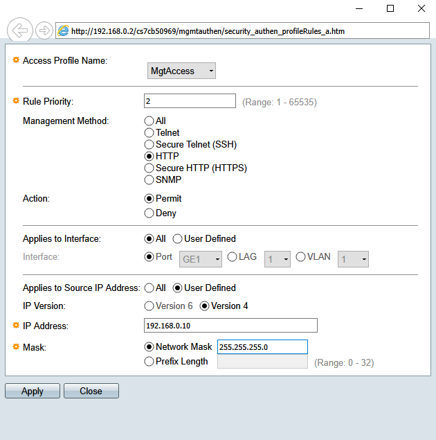Viewport: 436px width, 440px height.
Task: Set Action to Deny
Action: click(149, 213)
